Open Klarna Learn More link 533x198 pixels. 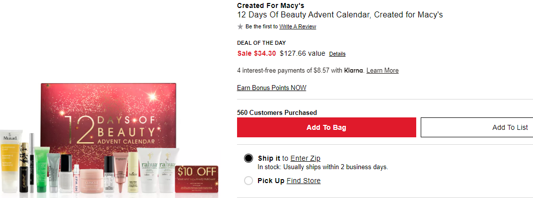[382, 71]
